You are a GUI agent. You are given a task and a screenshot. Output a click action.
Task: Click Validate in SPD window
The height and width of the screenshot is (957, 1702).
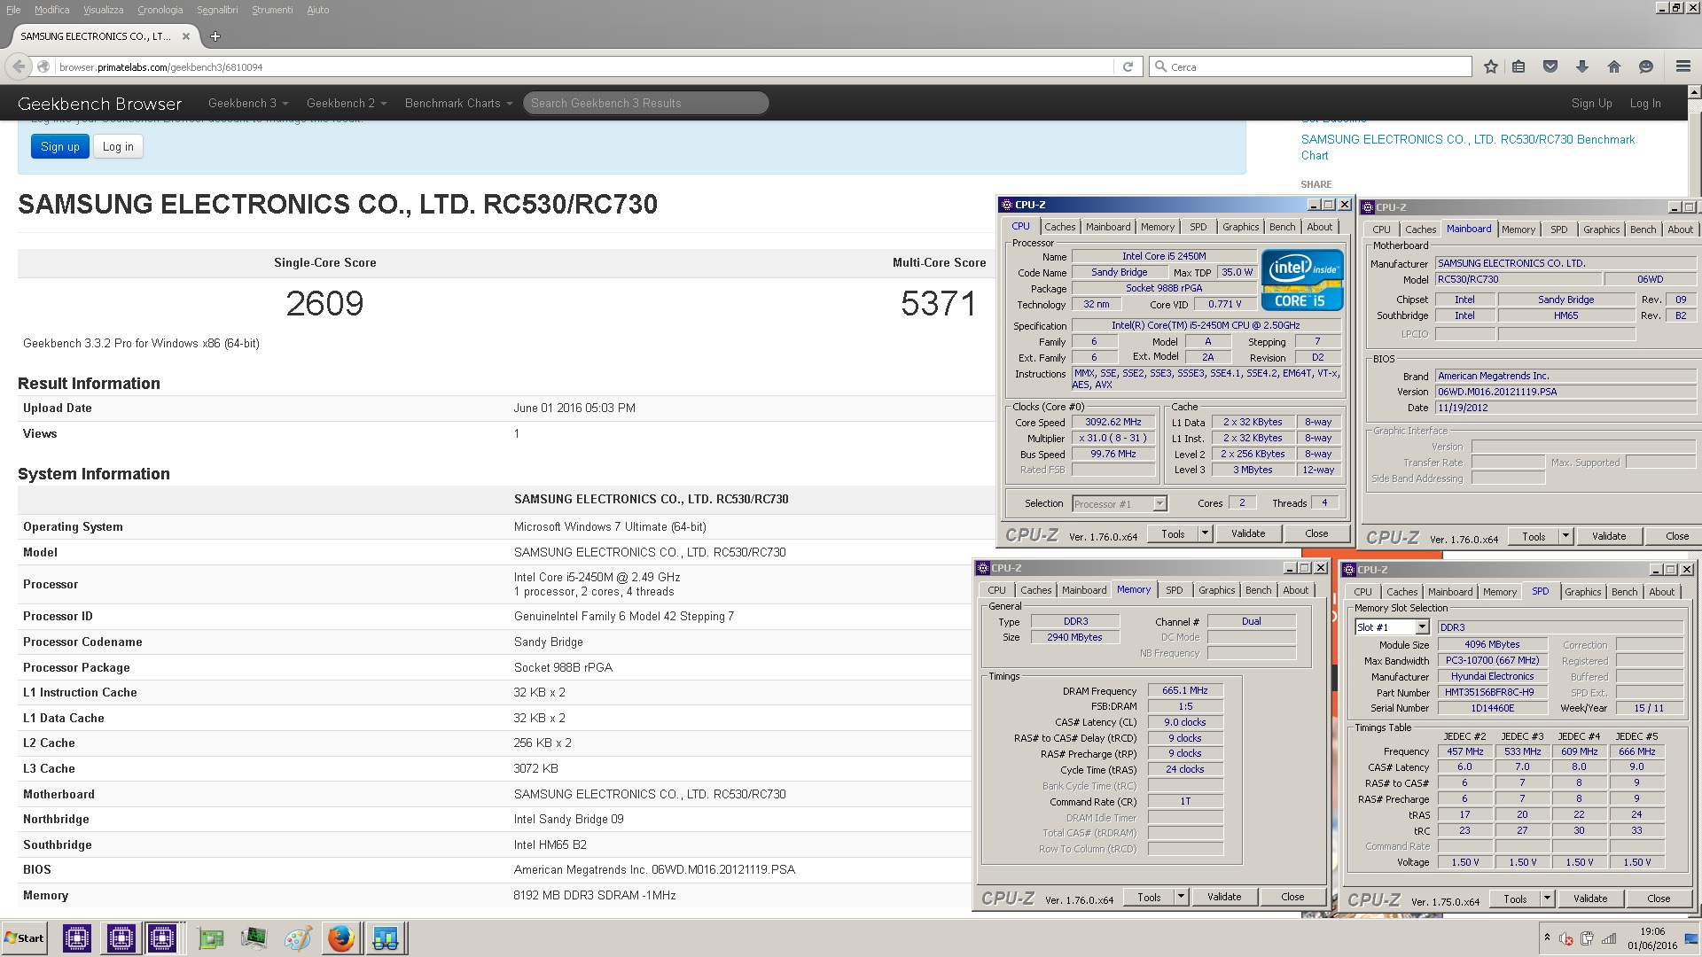pos(1589,899)
